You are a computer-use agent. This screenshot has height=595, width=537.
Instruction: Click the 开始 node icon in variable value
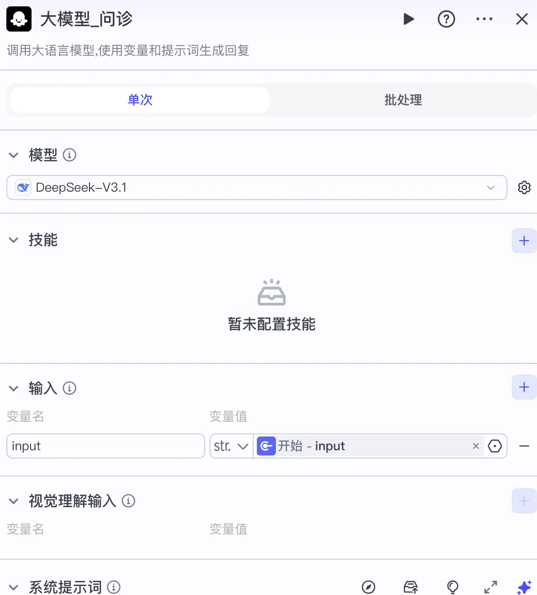[266, 446]
